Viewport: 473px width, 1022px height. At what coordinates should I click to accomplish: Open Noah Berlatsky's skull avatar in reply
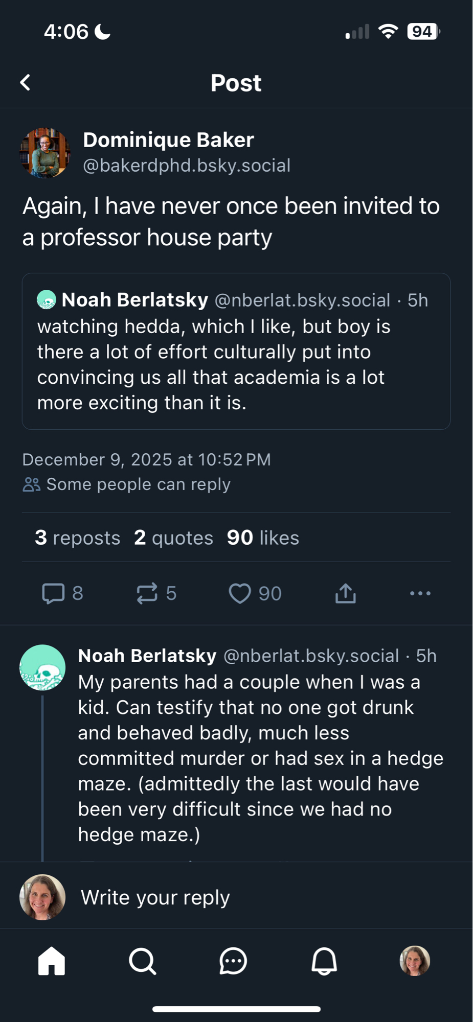tap(42, 667)
